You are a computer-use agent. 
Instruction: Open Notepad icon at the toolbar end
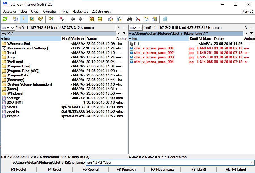pos(165,19)
